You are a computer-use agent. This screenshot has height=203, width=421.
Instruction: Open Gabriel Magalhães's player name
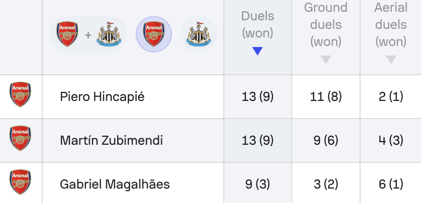pyautogui.click(x=115, y=184)
